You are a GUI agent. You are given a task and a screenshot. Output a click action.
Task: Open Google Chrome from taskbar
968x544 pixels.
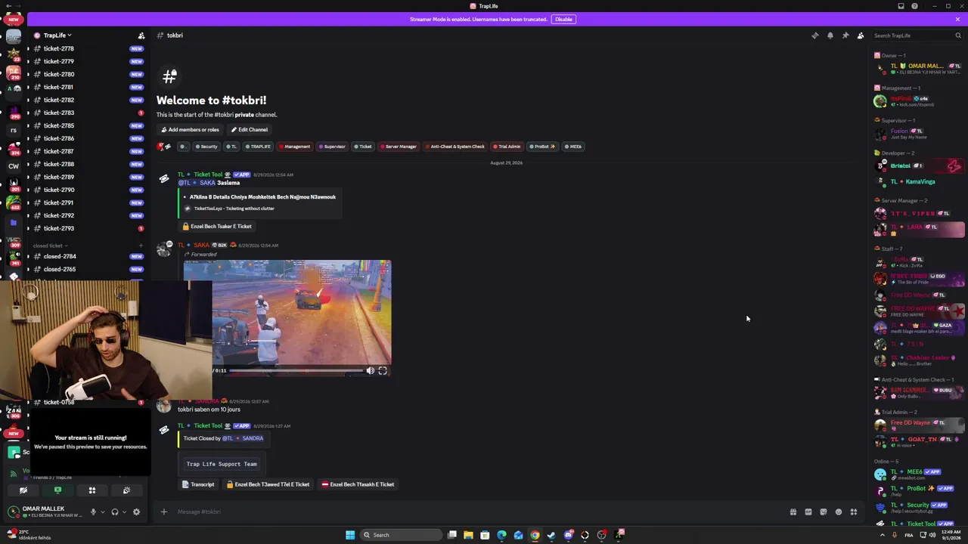(535, 535)
